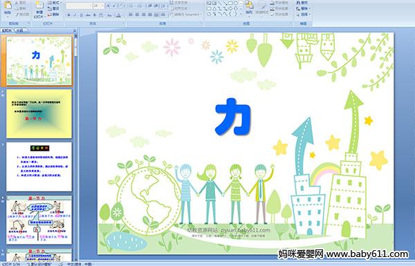Close the slide thumbnail pane

(75, 30)
